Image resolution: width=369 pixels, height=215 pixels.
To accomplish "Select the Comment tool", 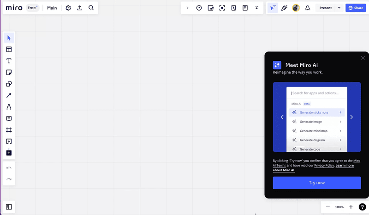I will (9, 118).
